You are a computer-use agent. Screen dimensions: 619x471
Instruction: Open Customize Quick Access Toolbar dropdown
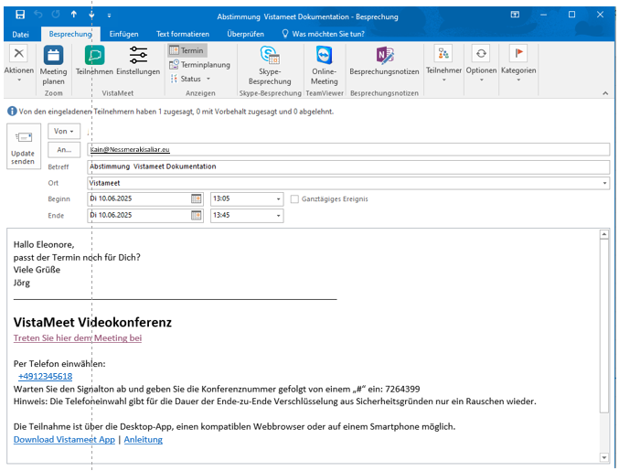pos(109,16)
